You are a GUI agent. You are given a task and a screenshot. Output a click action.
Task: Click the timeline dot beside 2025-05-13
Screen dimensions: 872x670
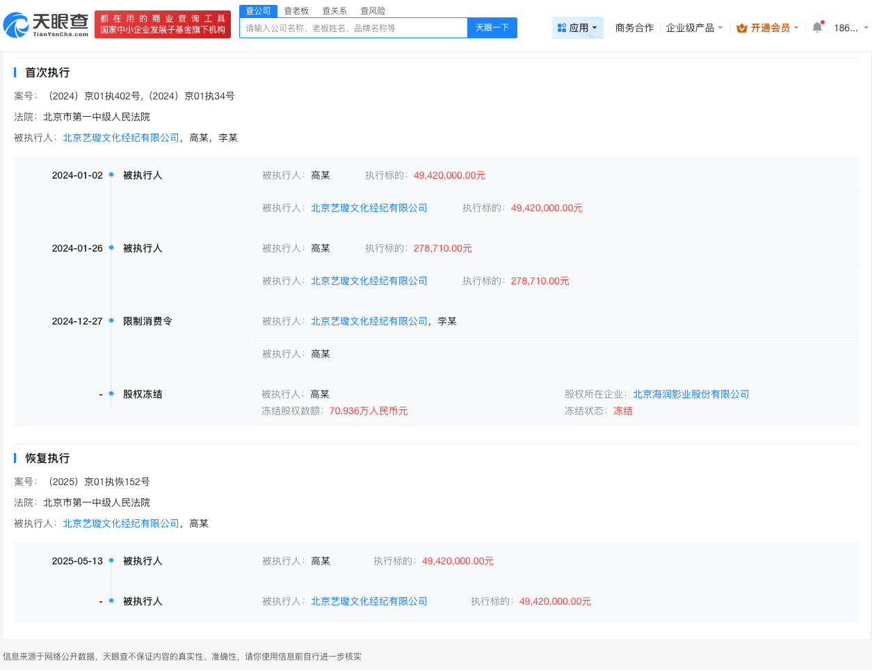pyautogui.click(x=111, y=561)
